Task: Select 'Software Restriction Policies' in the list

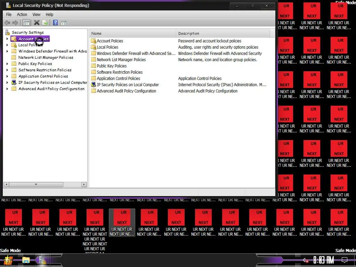Action: click(x=120, y=72)
